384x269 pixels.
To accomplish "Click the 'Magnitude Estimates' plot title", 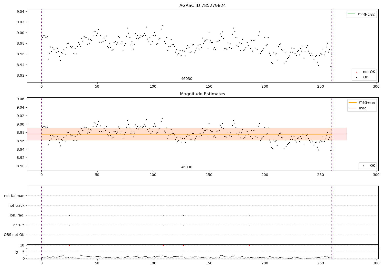I will (202, 94).
